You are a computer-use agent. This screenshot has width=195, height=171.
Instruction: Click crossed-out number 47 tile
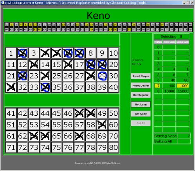pos(79,113)
